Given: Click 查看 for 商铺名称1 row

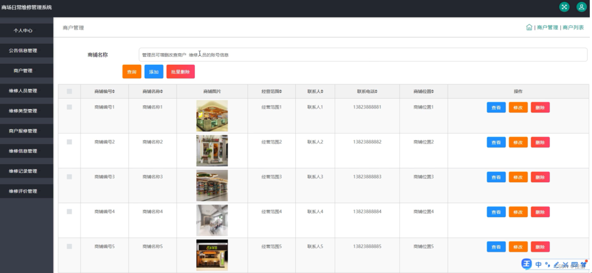Looking at the screenshot, I should pos(496,107).
